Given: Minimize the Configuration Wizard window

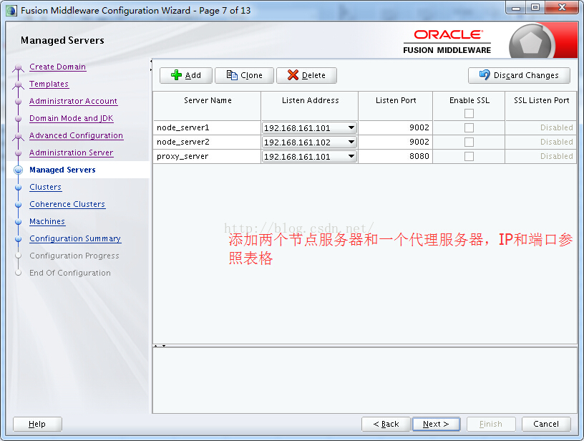Looking at the screenshot, I should (x=516, y=7).
